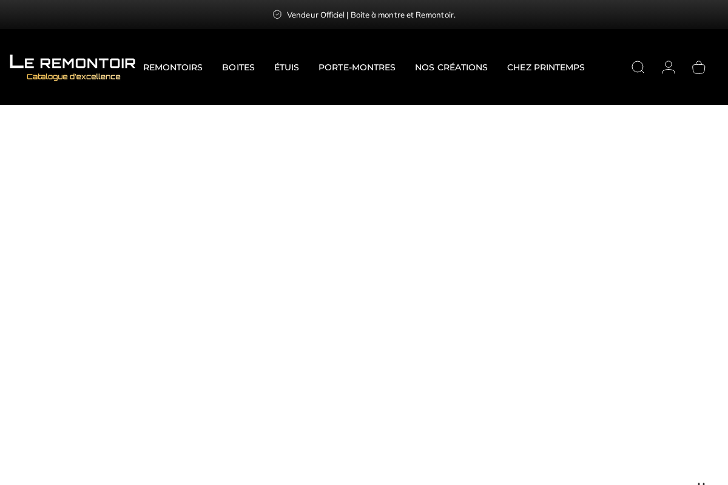Expand the PORTE-MONTRES category
The width and height of the screenshot is (728, 485).
[357, 67]
